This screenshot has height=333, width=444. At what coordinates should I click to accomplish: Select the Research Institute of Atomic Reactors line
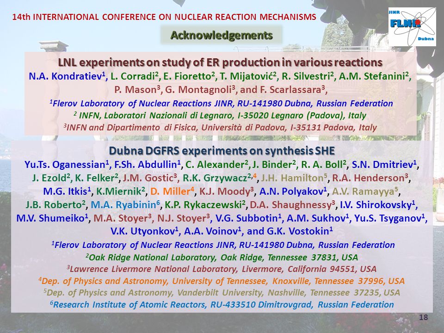tap(222, 305)
